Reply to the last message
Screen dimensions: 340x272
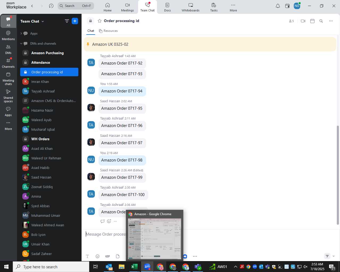pyautogui.click(x=103, y=221)
